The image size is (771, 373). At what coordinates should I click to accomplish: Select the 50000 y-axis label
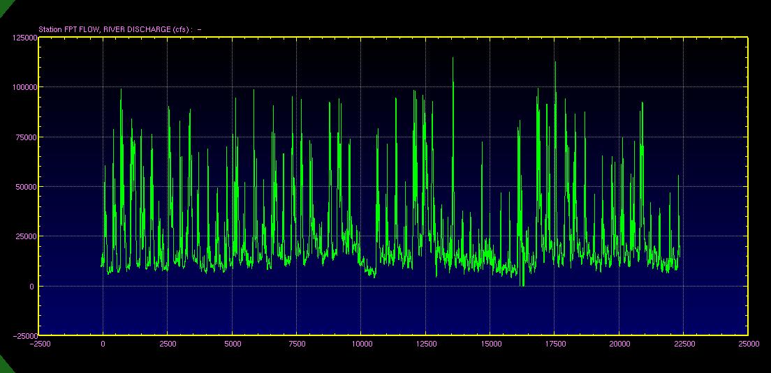pyautogui.click(x=27, y=187)
